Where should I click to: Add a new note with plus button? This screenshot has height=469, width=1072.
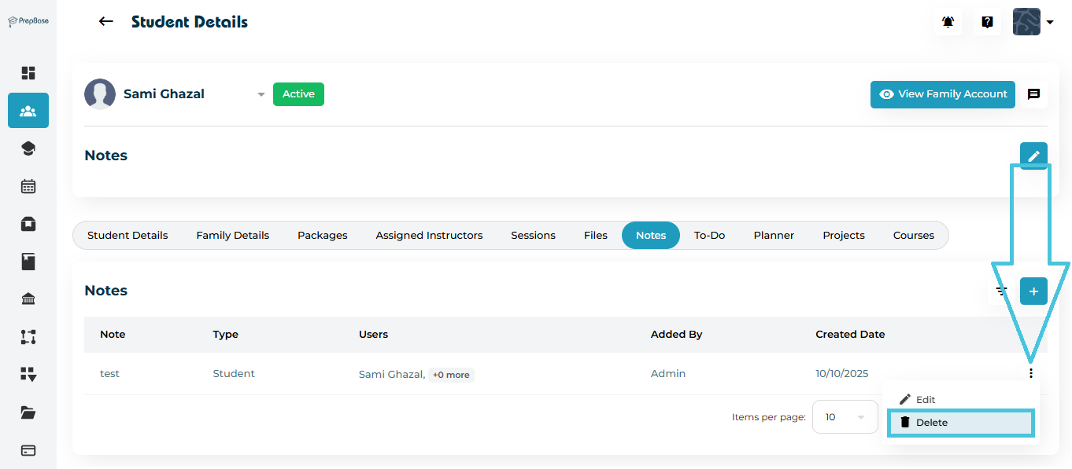[x=1033, y=291]
